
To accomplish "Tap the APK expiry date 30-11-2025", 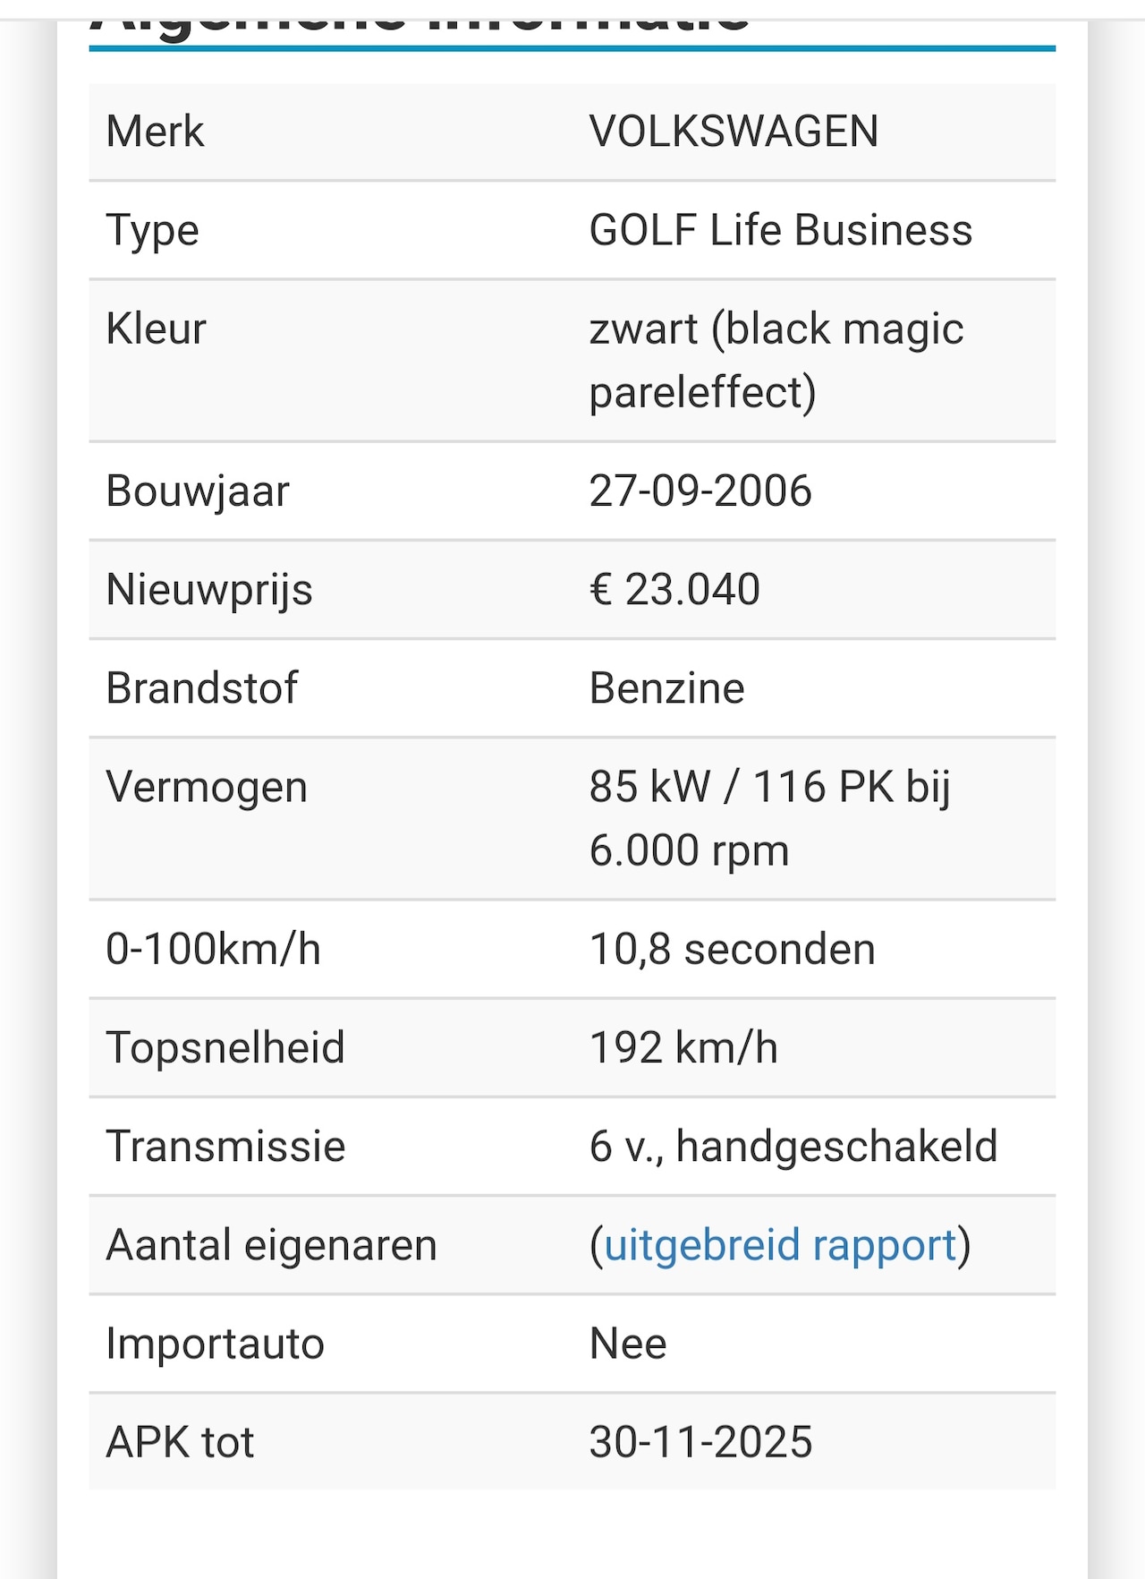I will 700,1442.
